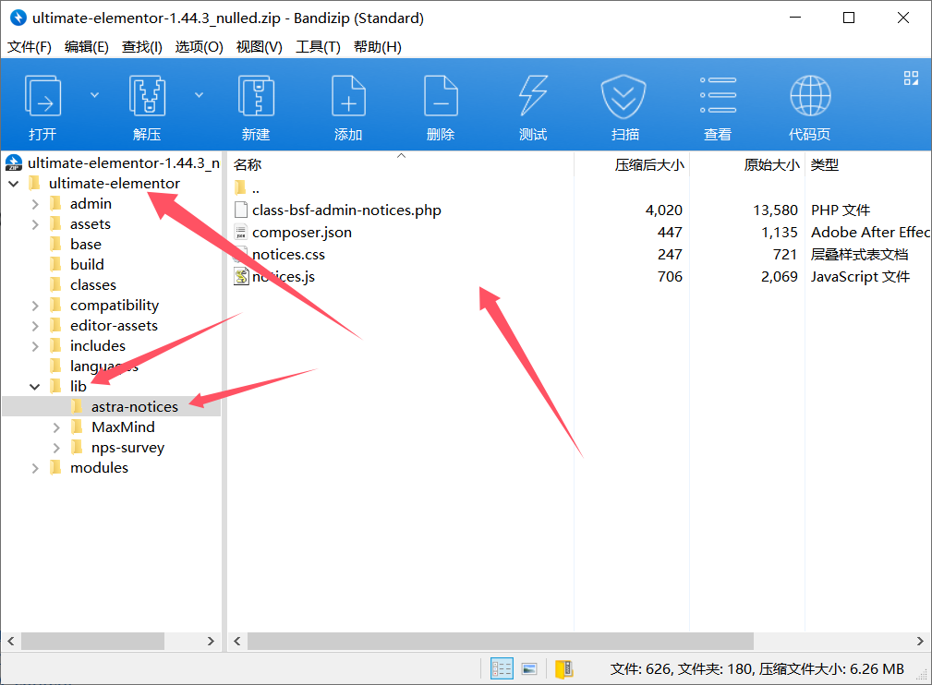Open the 帮助(H) menu
The height and width of the screenshot is (685, 932).
(x=378, y=47)
